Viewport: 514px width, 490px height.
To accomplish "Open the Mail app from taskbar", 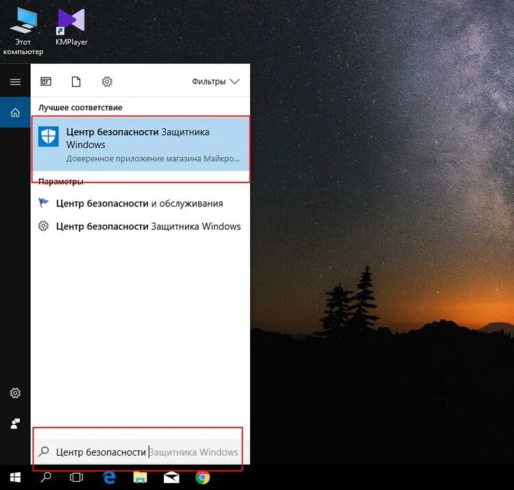I will (171, 478).
